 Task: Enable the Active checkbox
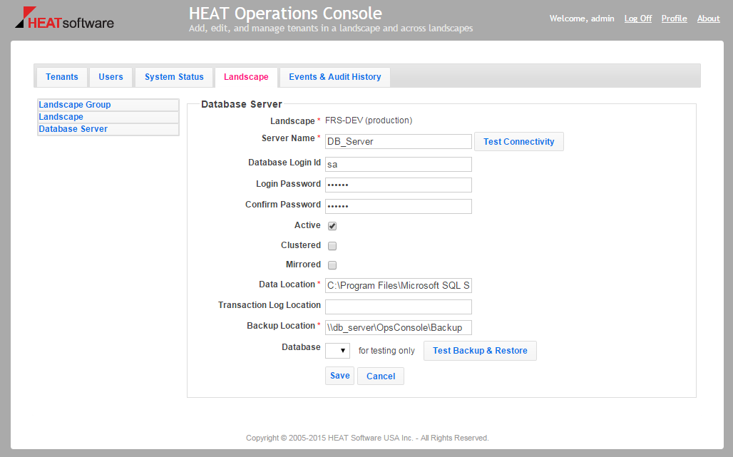(x=332, y=225)
